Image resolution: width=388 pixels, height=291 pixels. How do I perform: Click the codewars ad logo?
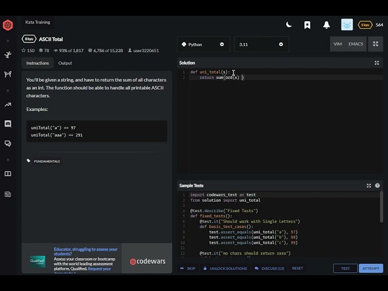[x=147, y=261]
